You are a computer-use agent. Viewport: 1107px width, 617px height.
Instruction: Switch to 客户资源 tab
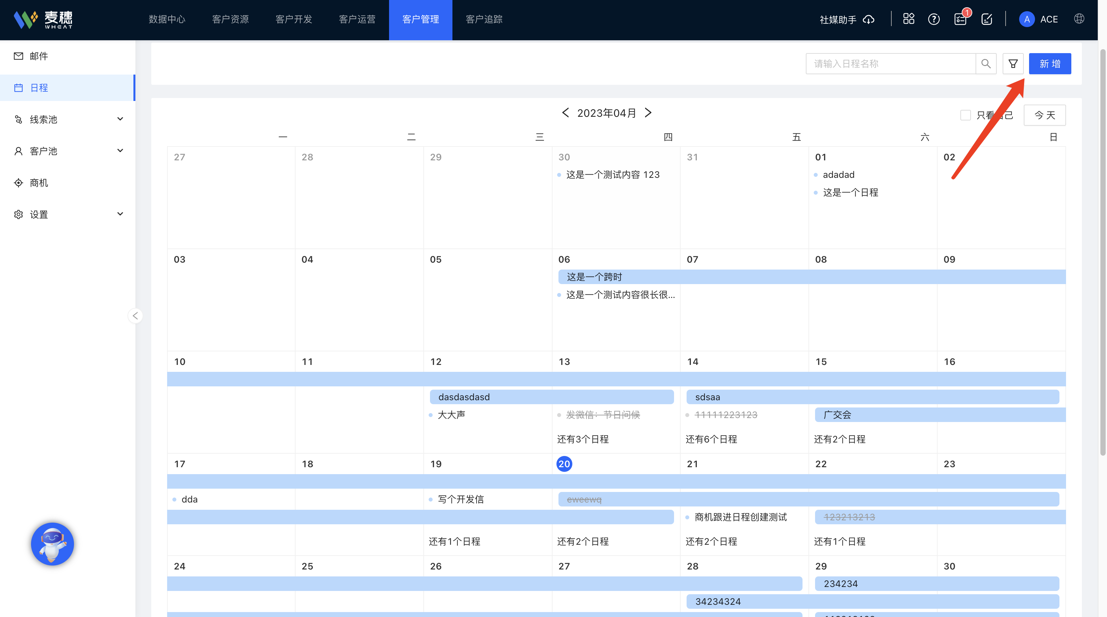click(x=230, y=19)
